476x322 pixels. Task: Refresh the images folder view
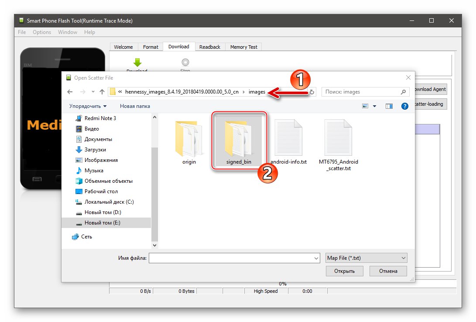(312, 92)
